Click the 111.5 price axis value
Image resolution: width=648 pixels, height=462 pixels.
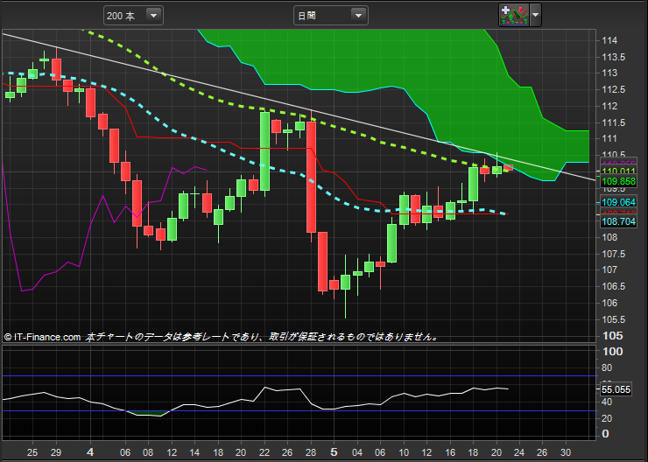(x=613, y=122)
